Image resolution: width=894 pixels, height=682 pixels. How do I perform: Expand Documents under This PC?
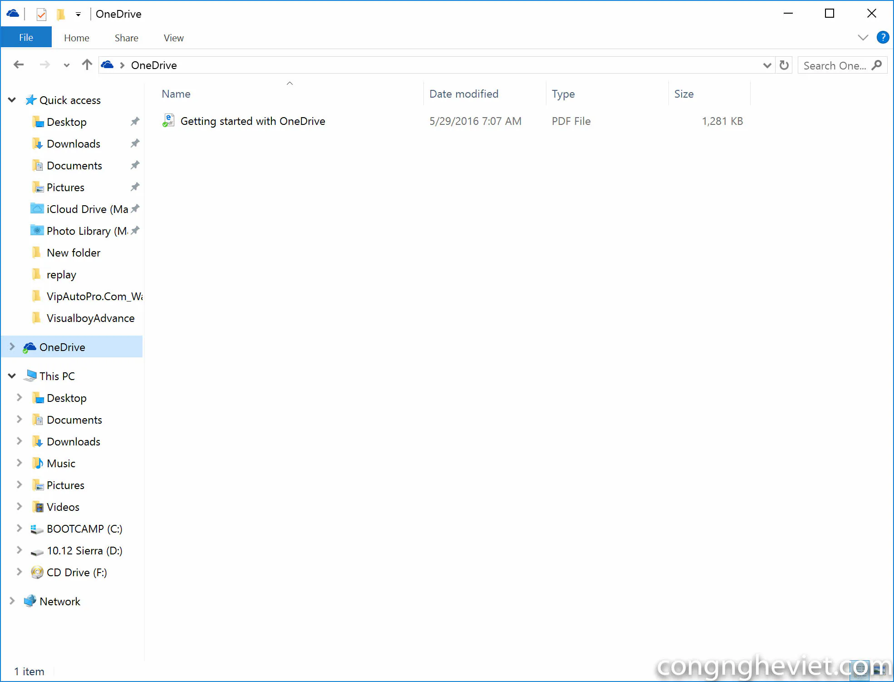click(20, 420)
